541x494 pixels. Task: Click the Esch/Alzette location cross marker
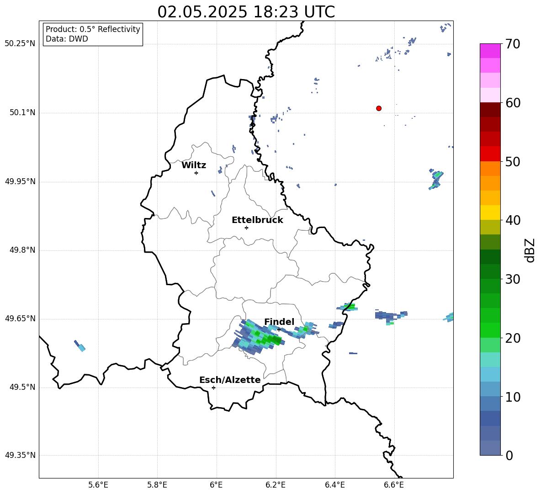[213, 388]
